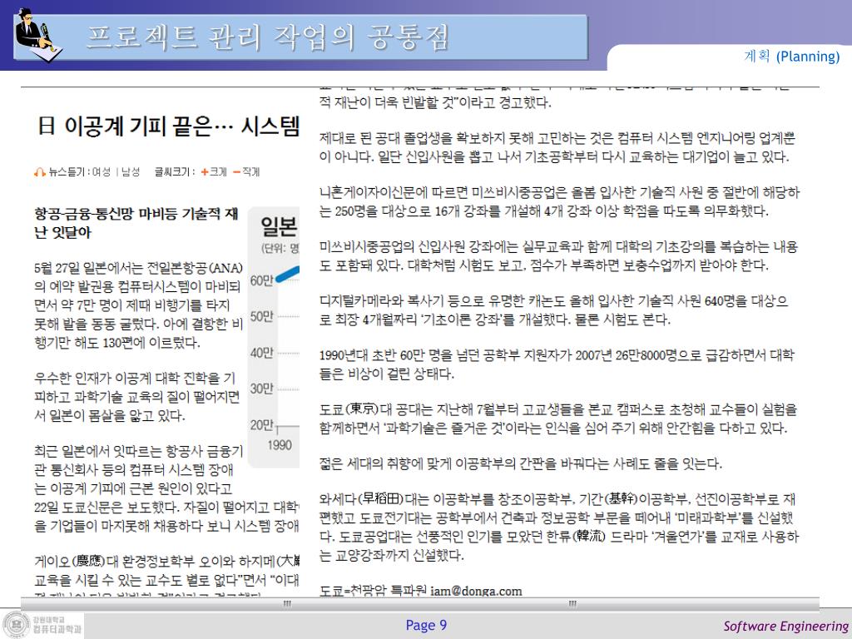This screenshot has width=852, height=639.
Task: Click paragraph starting 우수한 인재가 이공계
Action: tap(137, 397)
